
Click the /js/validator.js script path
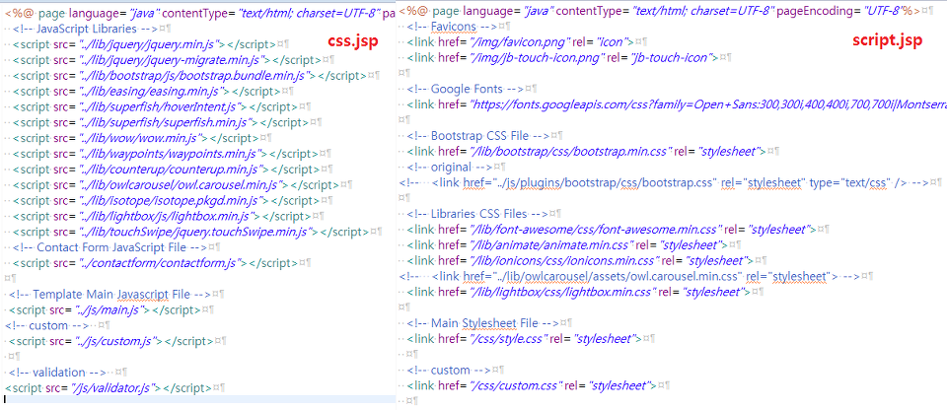(x=114, y=387)
